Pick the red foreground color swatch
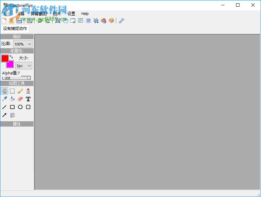261x197 pixels. (5, 58)
